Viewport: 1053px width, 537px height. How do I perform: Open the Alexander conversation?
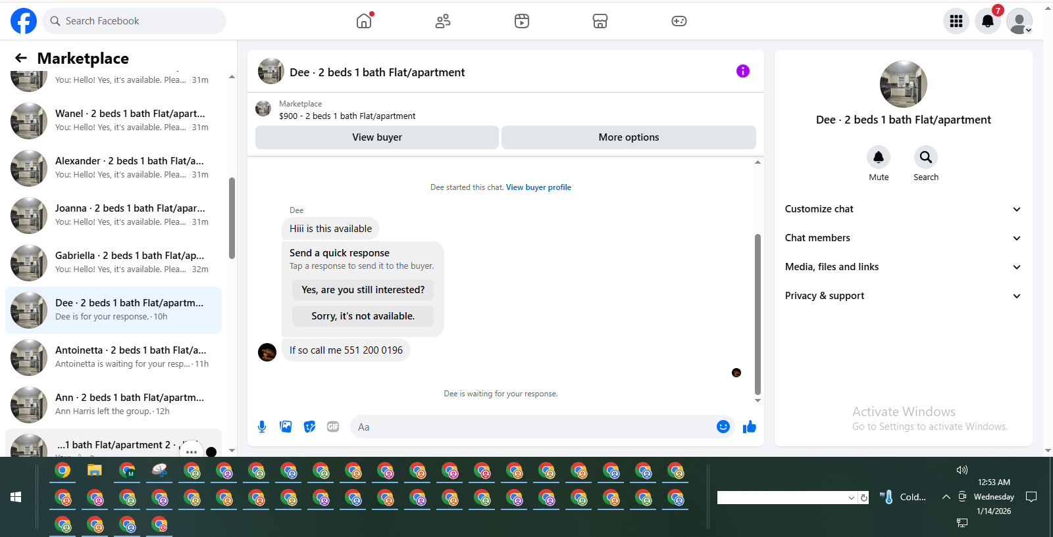113,168
